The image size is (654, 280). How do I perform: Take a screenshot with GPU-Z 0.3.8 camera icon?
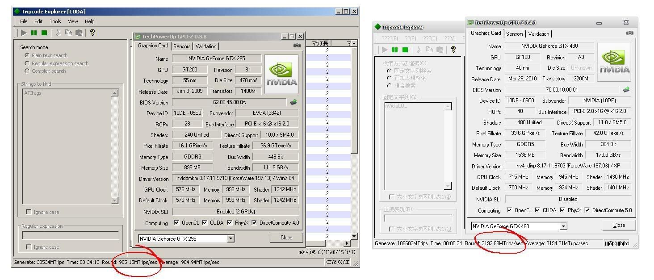pos(297,45)
